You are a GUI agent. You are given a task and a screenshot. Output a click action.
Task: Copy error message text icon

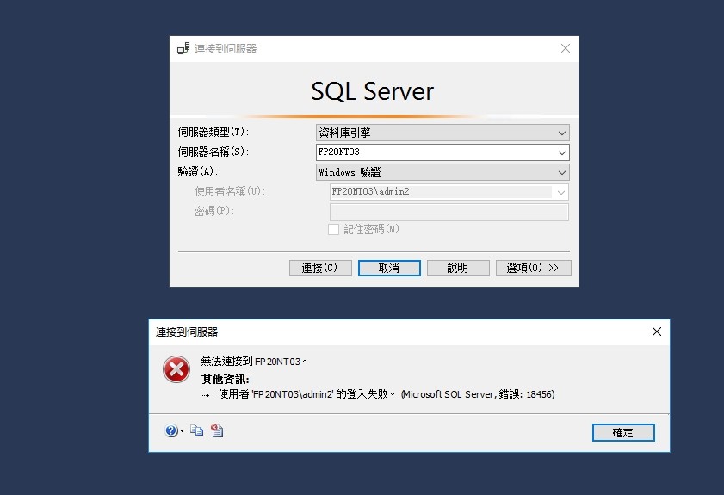(x=196, y=430)
